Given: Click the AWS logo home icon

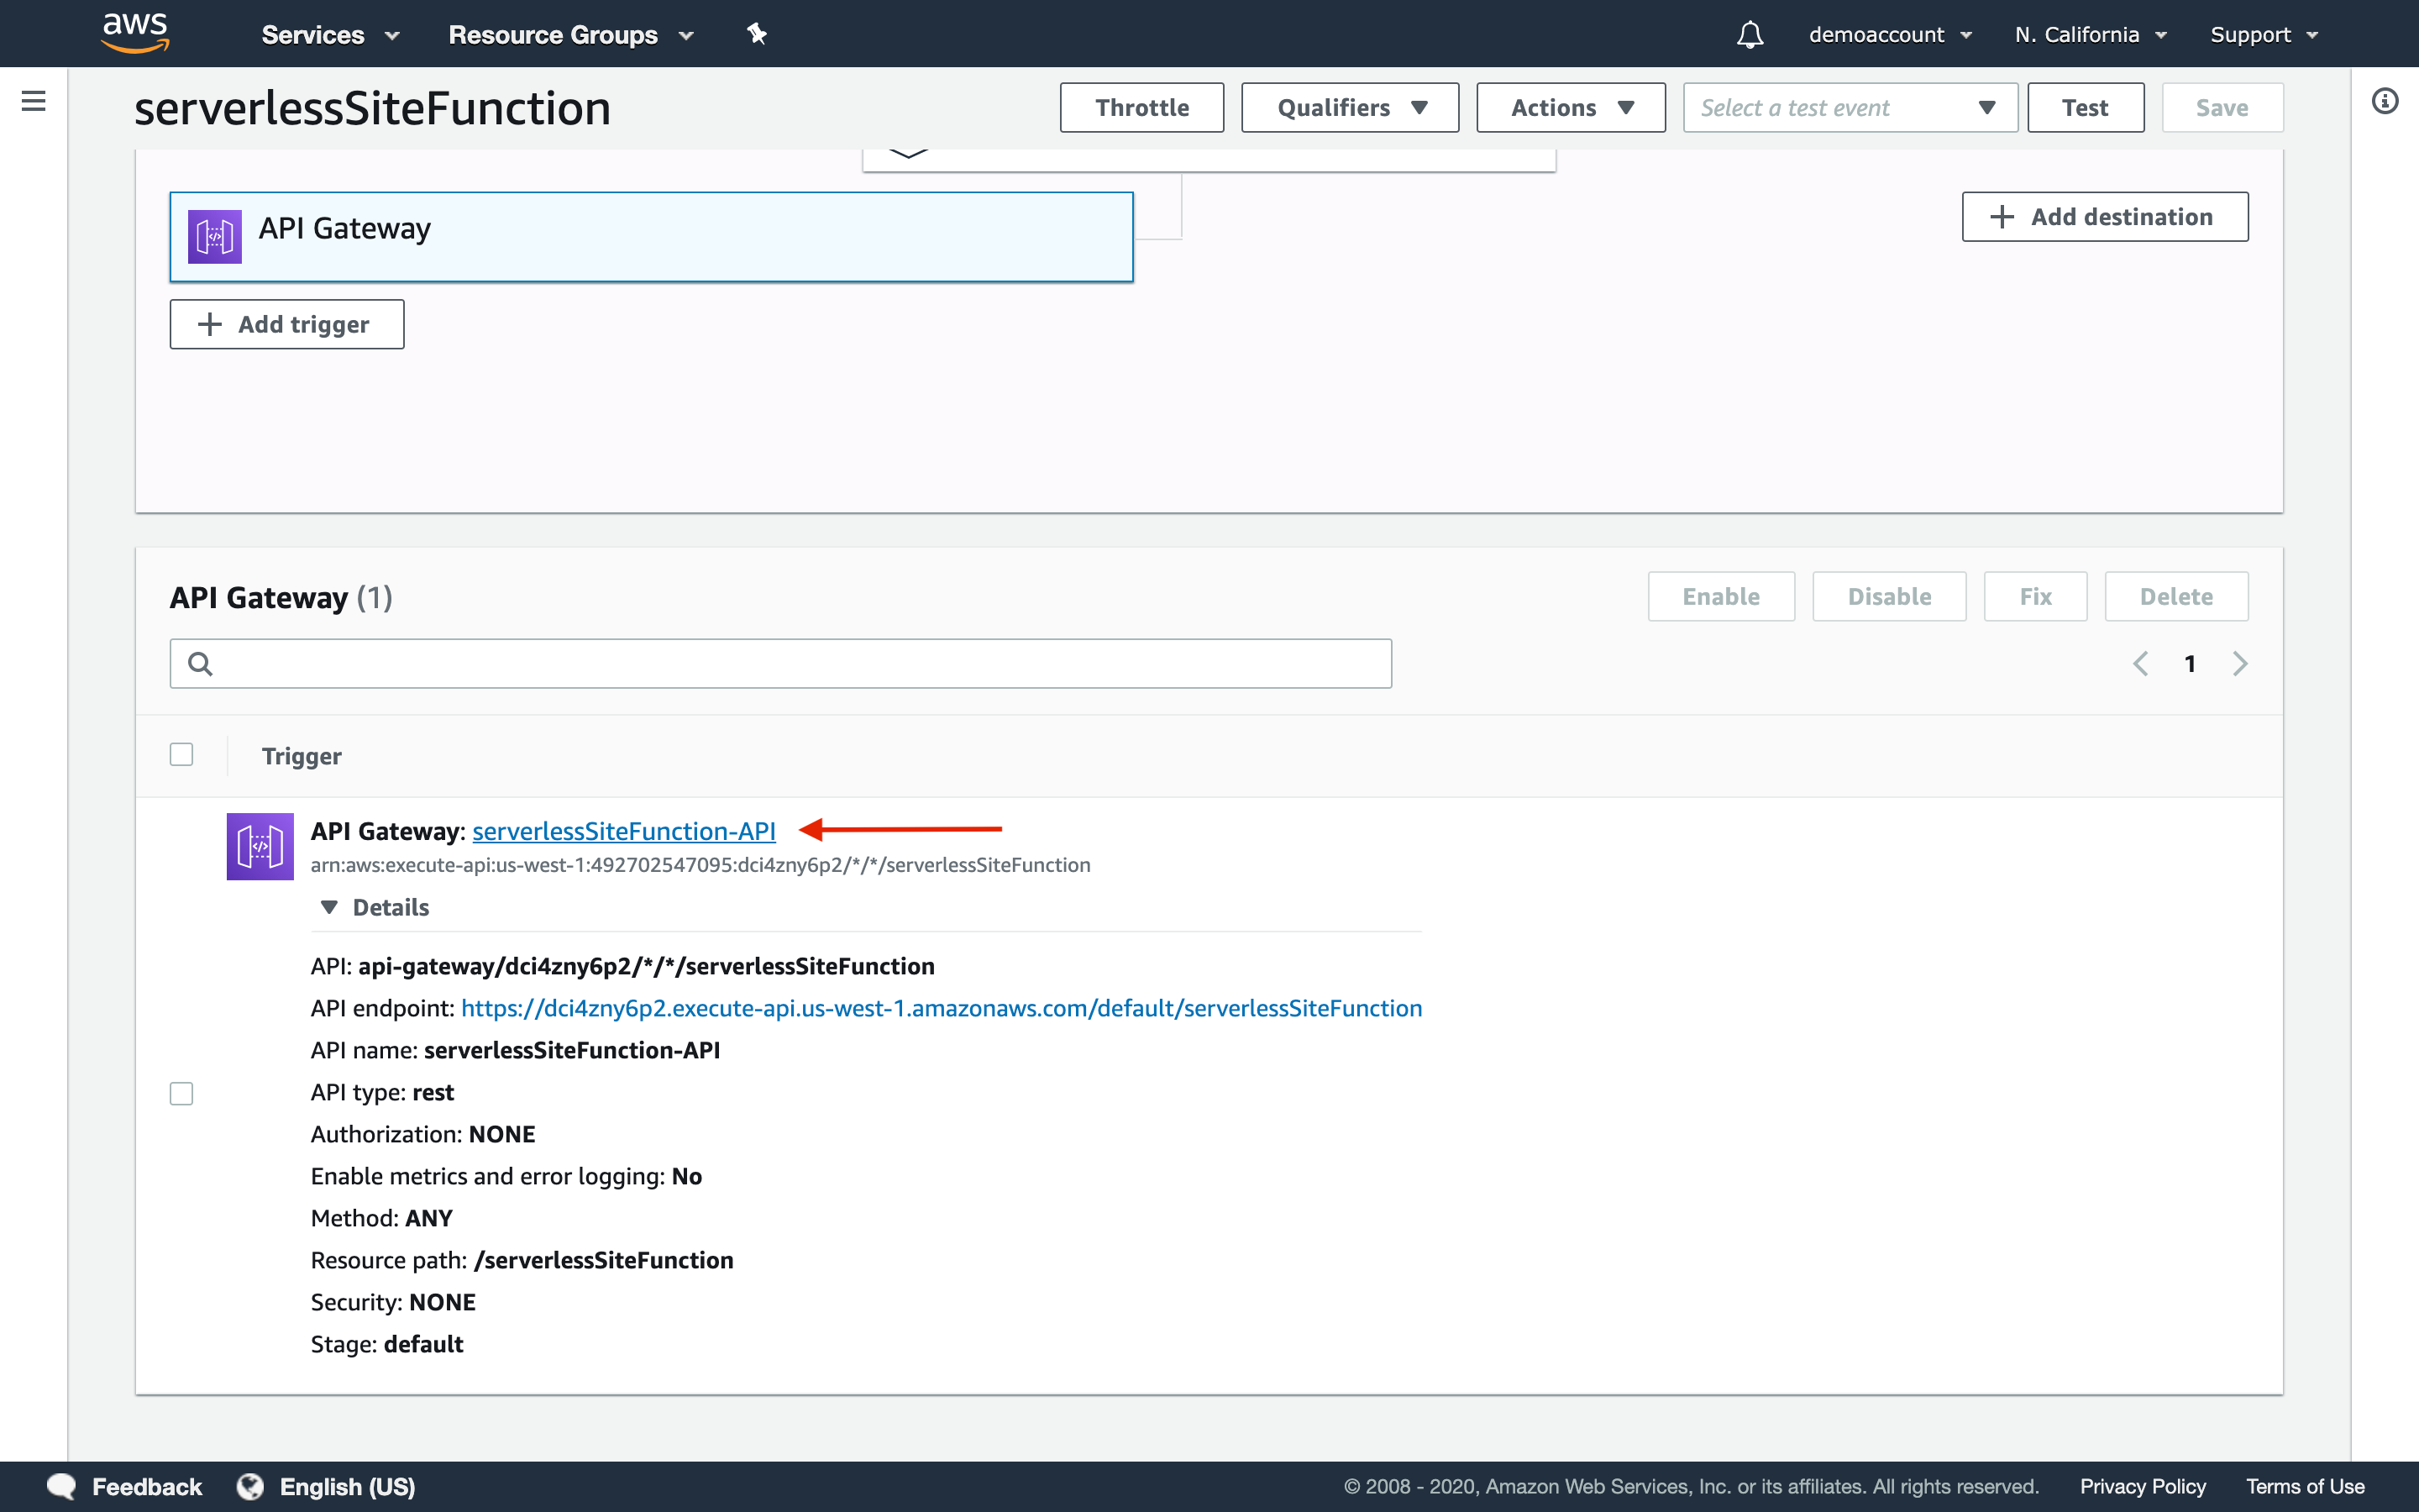Looking at the screenshot, I should (135, 33).
